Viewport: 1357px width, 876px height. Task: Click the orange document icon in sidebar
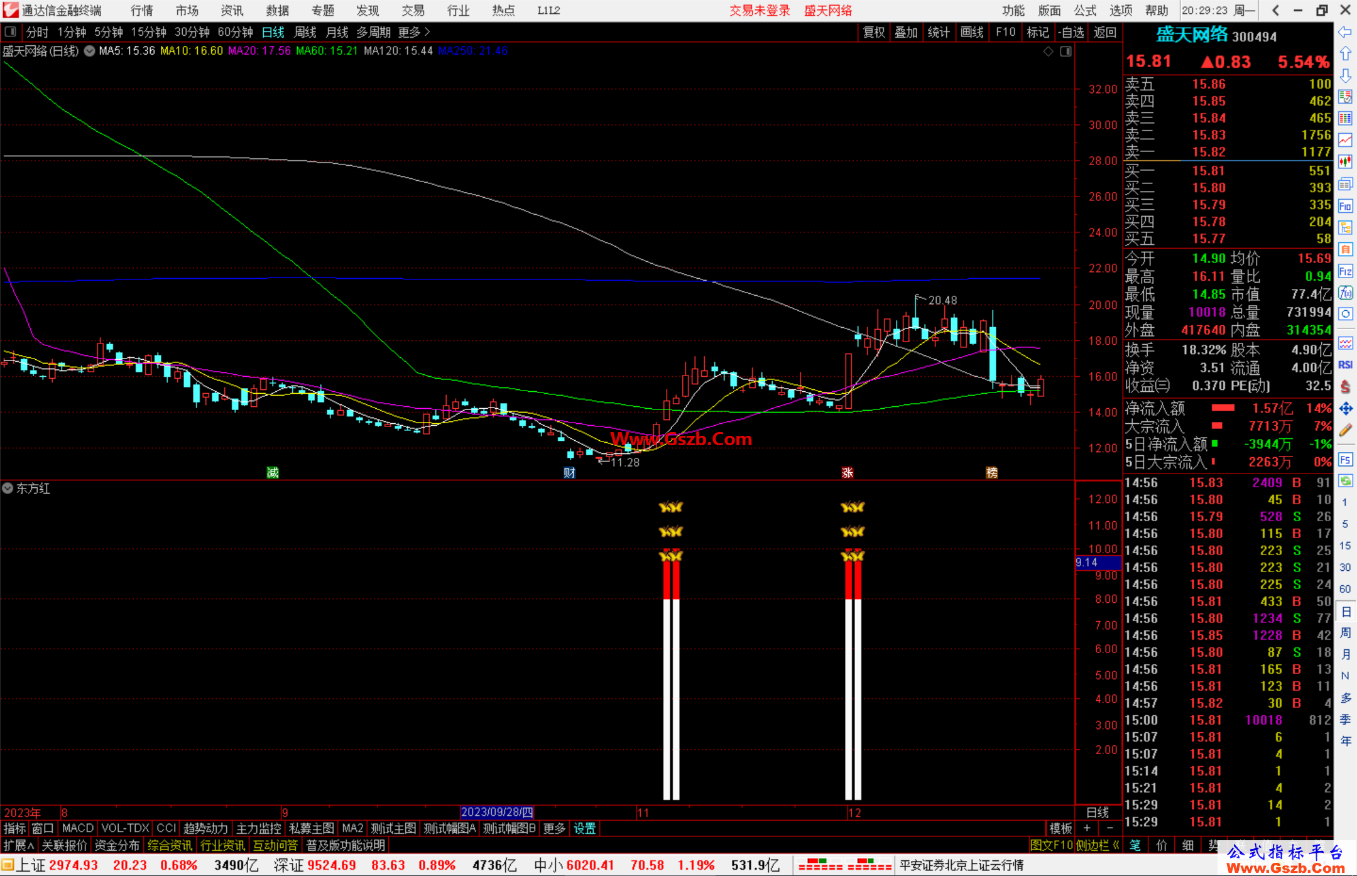point(1345,249)
